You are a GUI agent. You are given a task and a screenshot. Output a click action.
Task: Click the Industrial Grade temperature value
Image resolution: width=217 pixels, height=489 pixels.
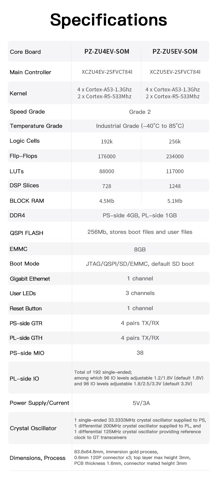point(140,126)
